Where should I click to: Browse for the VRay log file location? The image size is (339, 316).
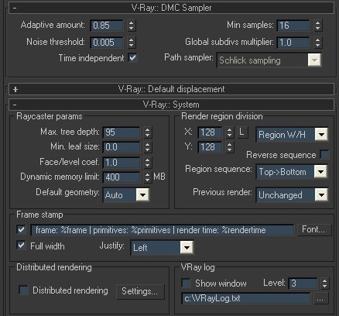pyautogui.click(x=320, y=299)
